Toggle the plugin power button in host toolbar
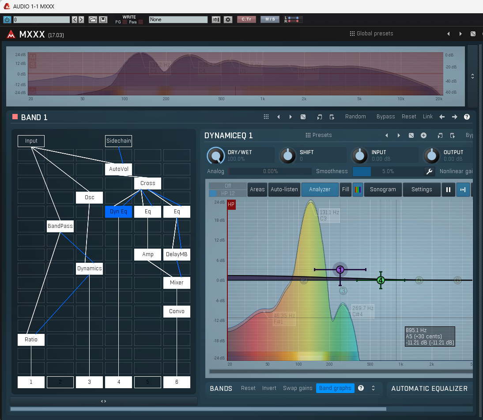The height and width of the screenshot is (420, 483). point(7,19)
